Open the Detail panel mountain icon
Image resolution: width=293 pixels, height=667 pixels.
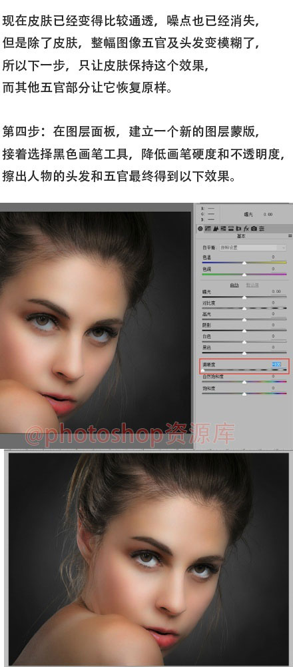[216, 229]
